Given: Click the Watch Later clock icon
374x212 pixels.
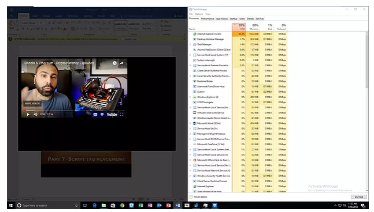Looking at the screenshot, I should pos(114,63).
